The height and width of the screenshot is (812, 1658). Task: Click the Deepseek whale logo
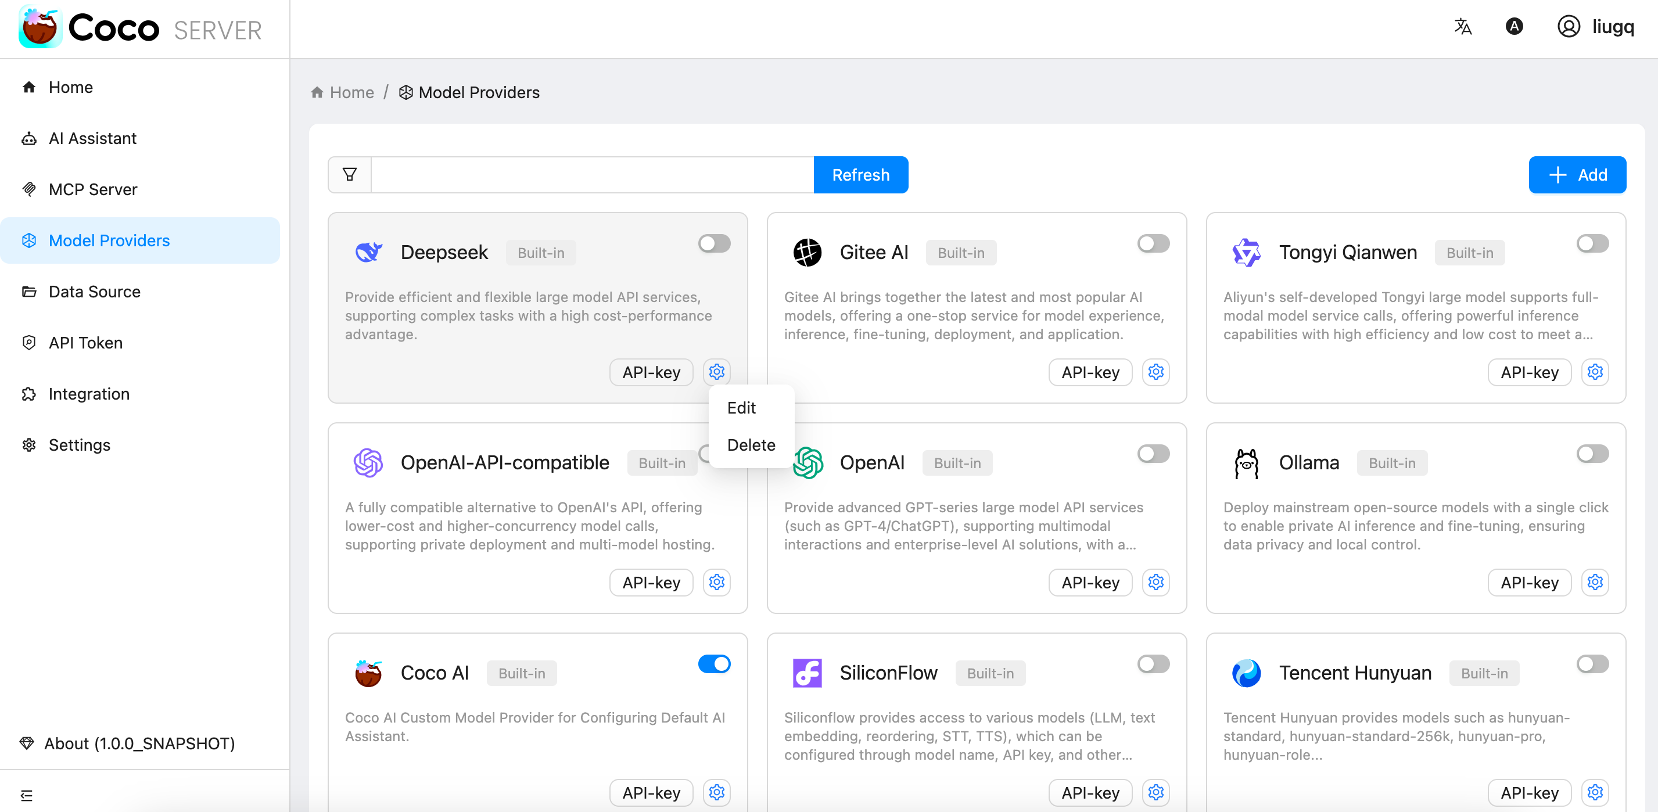(368, 252)
